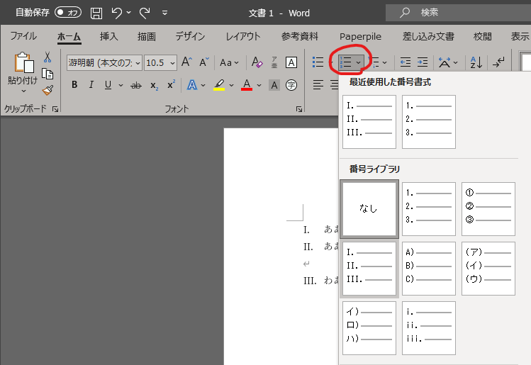Click the show paragraph marks icon

498,62
